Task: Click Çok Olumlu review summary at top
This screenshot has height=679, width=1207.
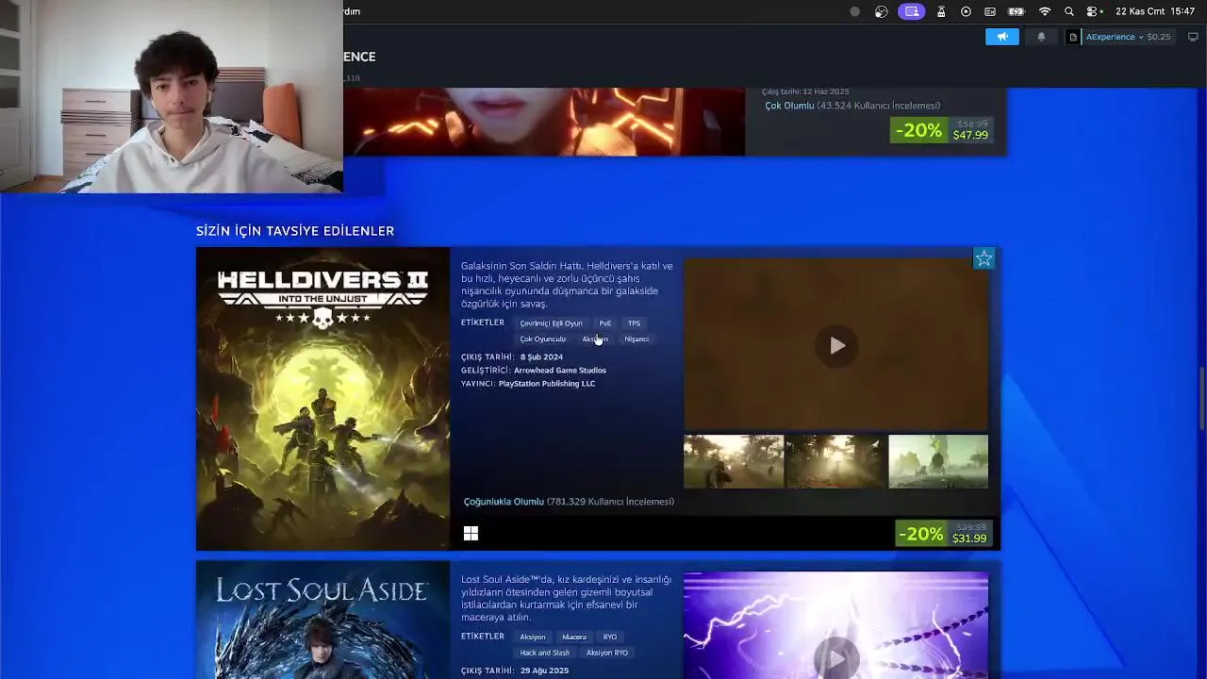Action: [789, 106]
